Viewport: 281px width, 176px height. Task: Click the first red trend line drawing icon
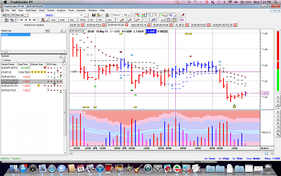pyautogui.click(x=122, y=20)
